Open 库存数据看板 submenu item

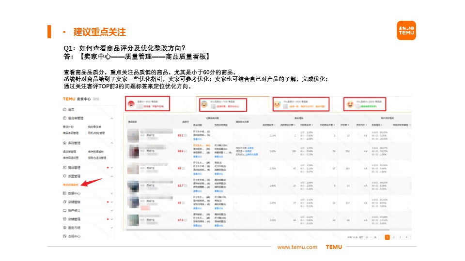pyautogui.click(x=96, y=152)
